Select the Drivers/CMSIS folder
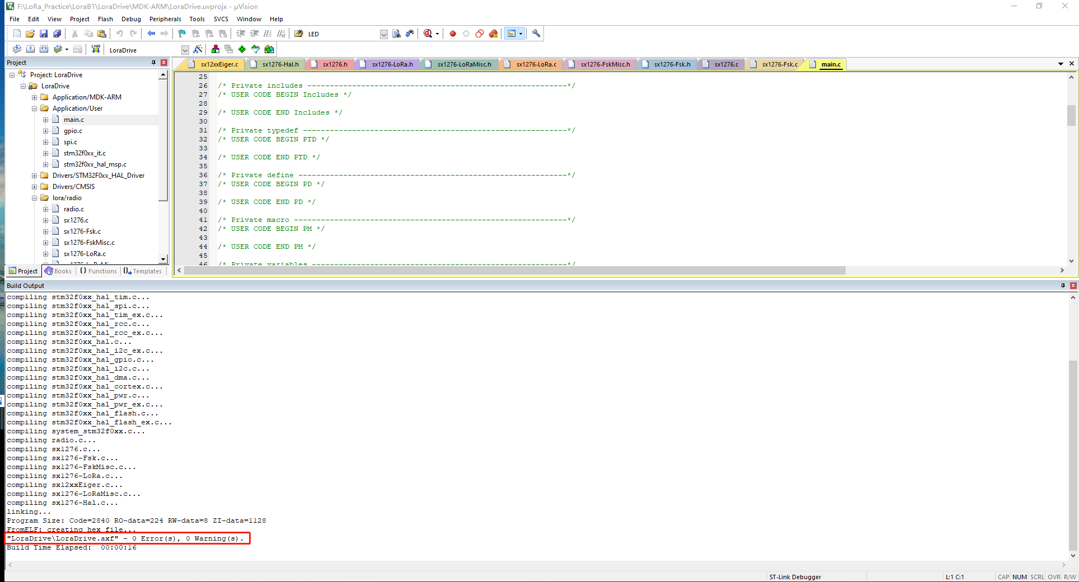 coord(73,187)
